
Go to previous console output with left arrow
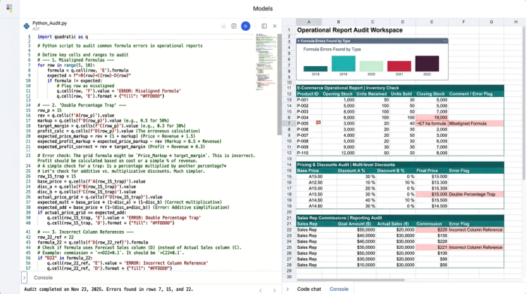pos(261,290)
